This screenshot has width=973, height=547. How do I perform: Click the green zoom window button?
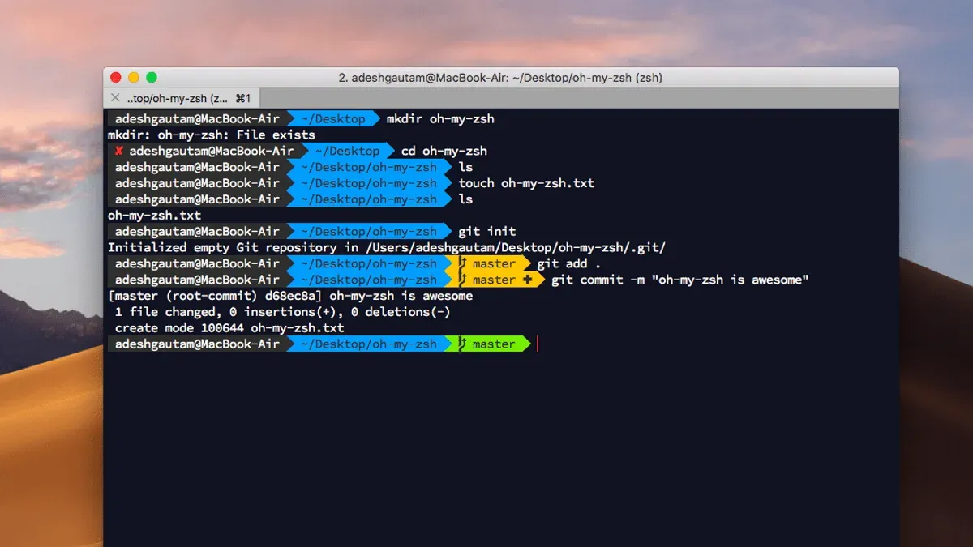coord(152,78)
